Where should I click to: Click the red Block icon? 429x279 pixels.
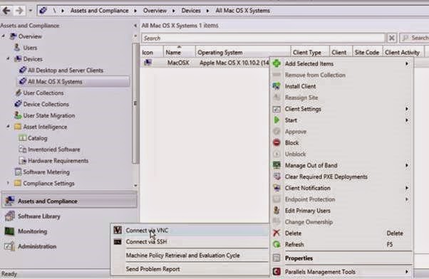click(x=276, y=142)
